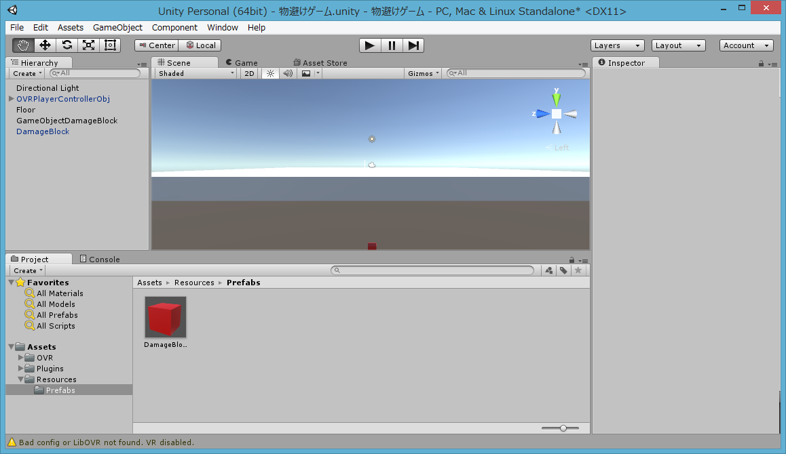Collapse the Assets root folder
Viewport: 786px width, 454px height.
click(11, 346)
